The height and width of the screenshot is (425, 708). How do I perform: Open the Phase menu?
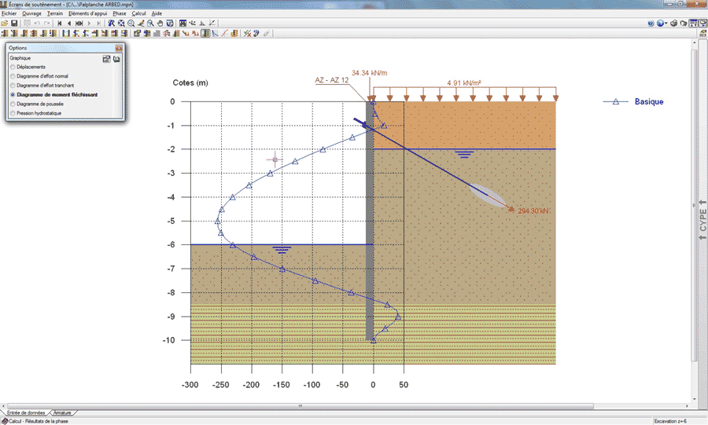(x=120, y=13)
